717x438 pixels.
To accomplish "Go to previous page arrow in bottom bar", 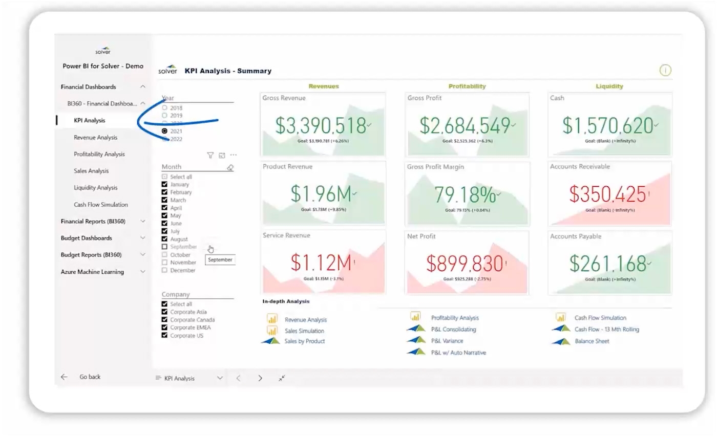I will click(238, 378).
